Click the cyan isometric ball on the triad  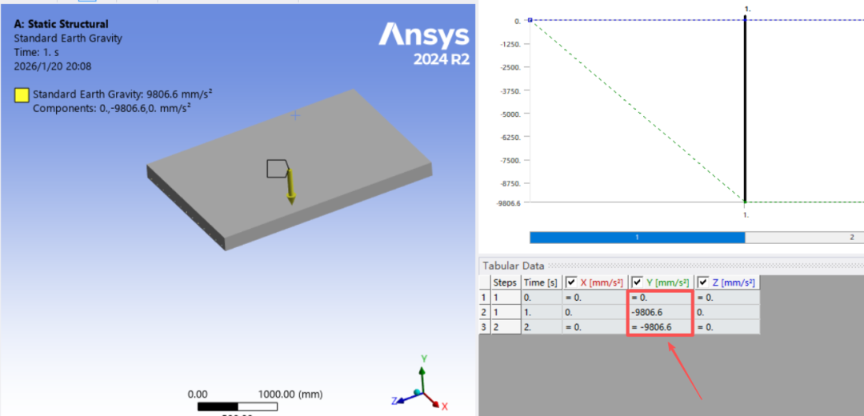tap(418, 392)
